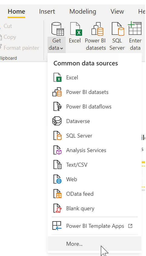
Task: Select Power BI dataflows icon in list
Action: 57,106
